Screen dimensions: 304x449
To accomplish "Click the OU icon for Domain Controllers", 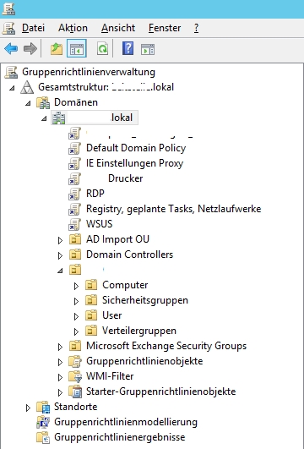I will coord(75,255).
